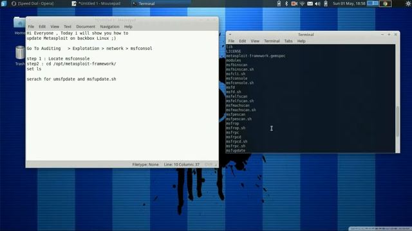The height and width of the screenshot is (231, 412).
Task: Click the line 'Hi Everyone , Today i will show you how to'
Action: point(77,33)
